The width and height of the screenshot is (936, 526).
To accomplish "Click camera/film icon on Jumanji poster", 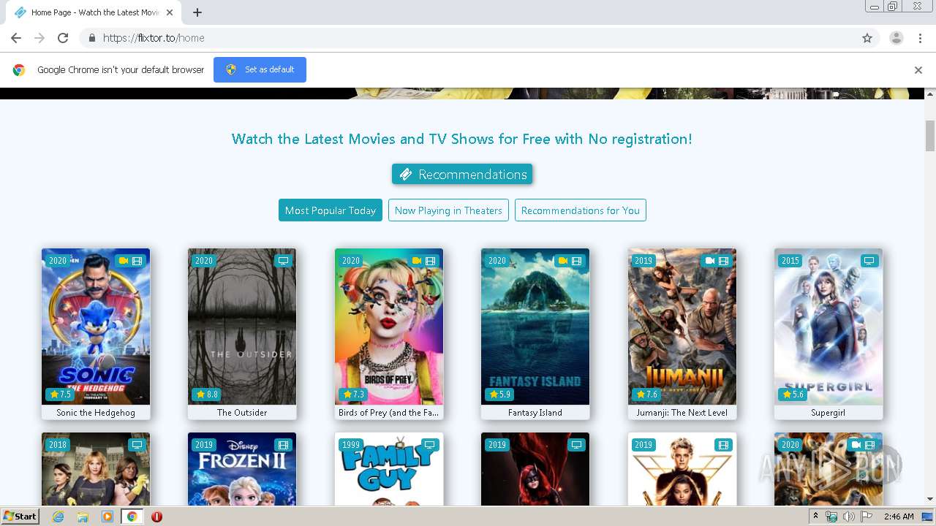I will [717, 261].
